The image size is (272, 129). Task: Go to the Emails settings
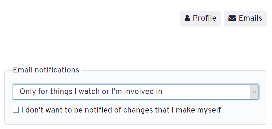[x=245, y=19]
